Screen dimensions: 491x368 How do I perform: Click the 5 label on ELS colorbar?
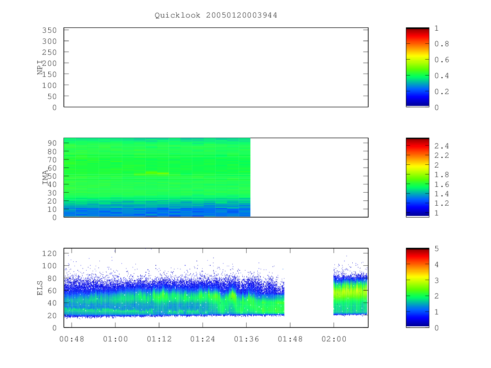coord(437,249)
